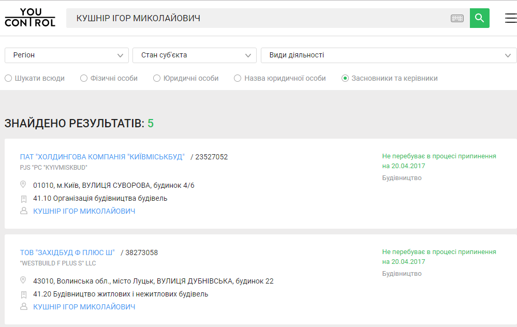Expand 'Види діяльності' dropdown list
This screenshot has width=517, height=327.
coord(389,55)
